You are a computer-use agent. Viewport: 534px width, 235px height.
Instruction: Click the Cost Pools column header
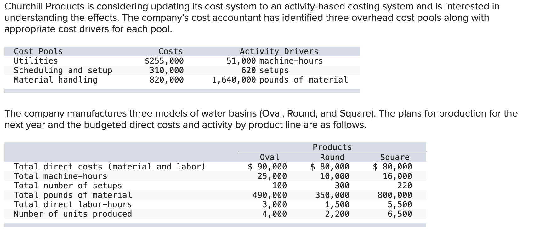pyautogui.click(x=38, y=51)
